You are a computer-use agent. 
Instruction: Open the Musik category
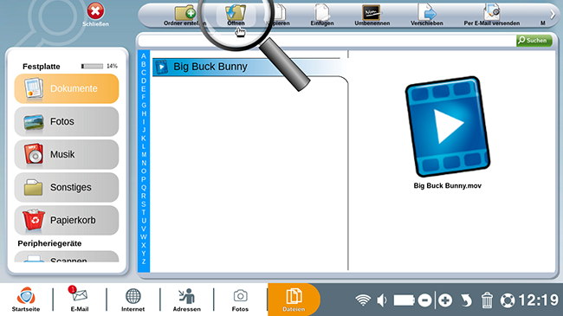[x=67, y=154]
